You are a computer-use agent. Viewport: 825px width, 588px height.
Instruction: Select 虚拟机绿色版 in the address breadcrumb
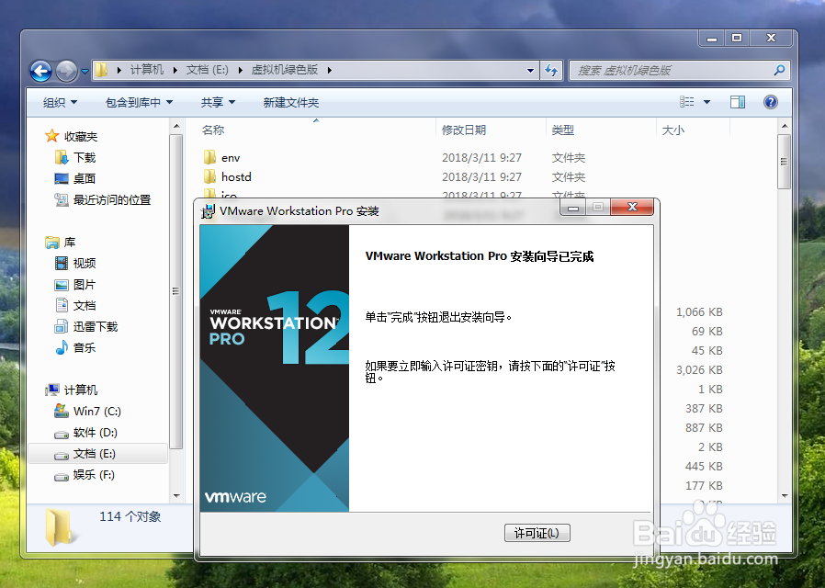tap(285, 70)
